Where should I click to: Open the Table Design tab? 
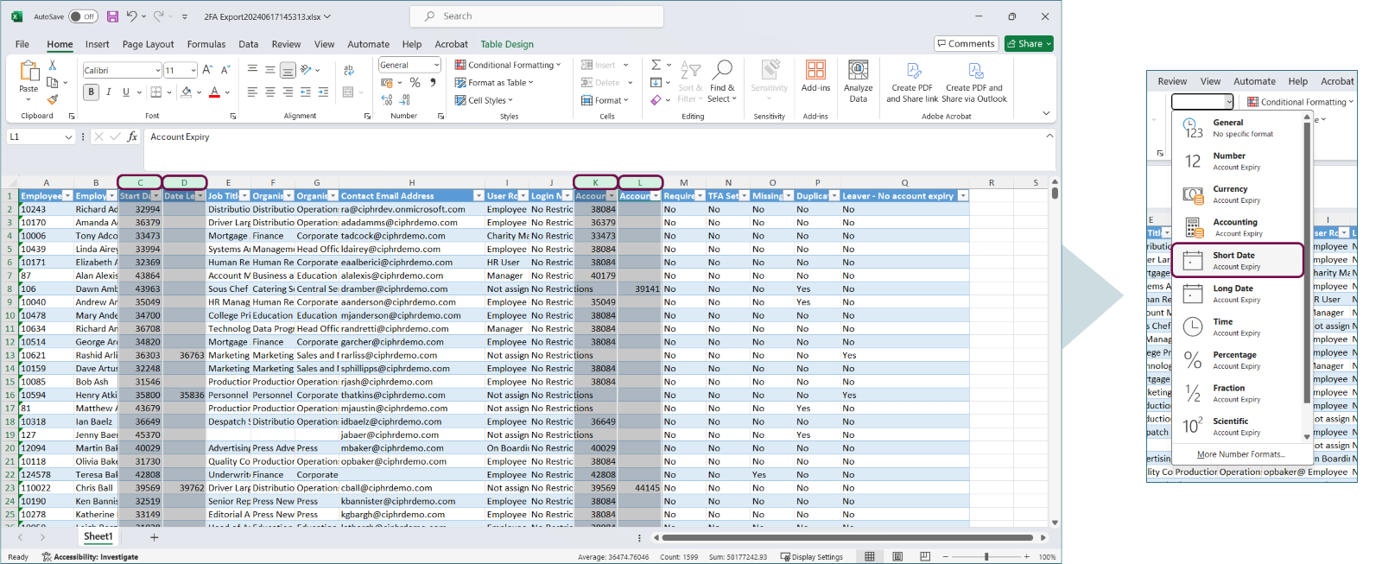pyautogui.click(x=507, y=44)
